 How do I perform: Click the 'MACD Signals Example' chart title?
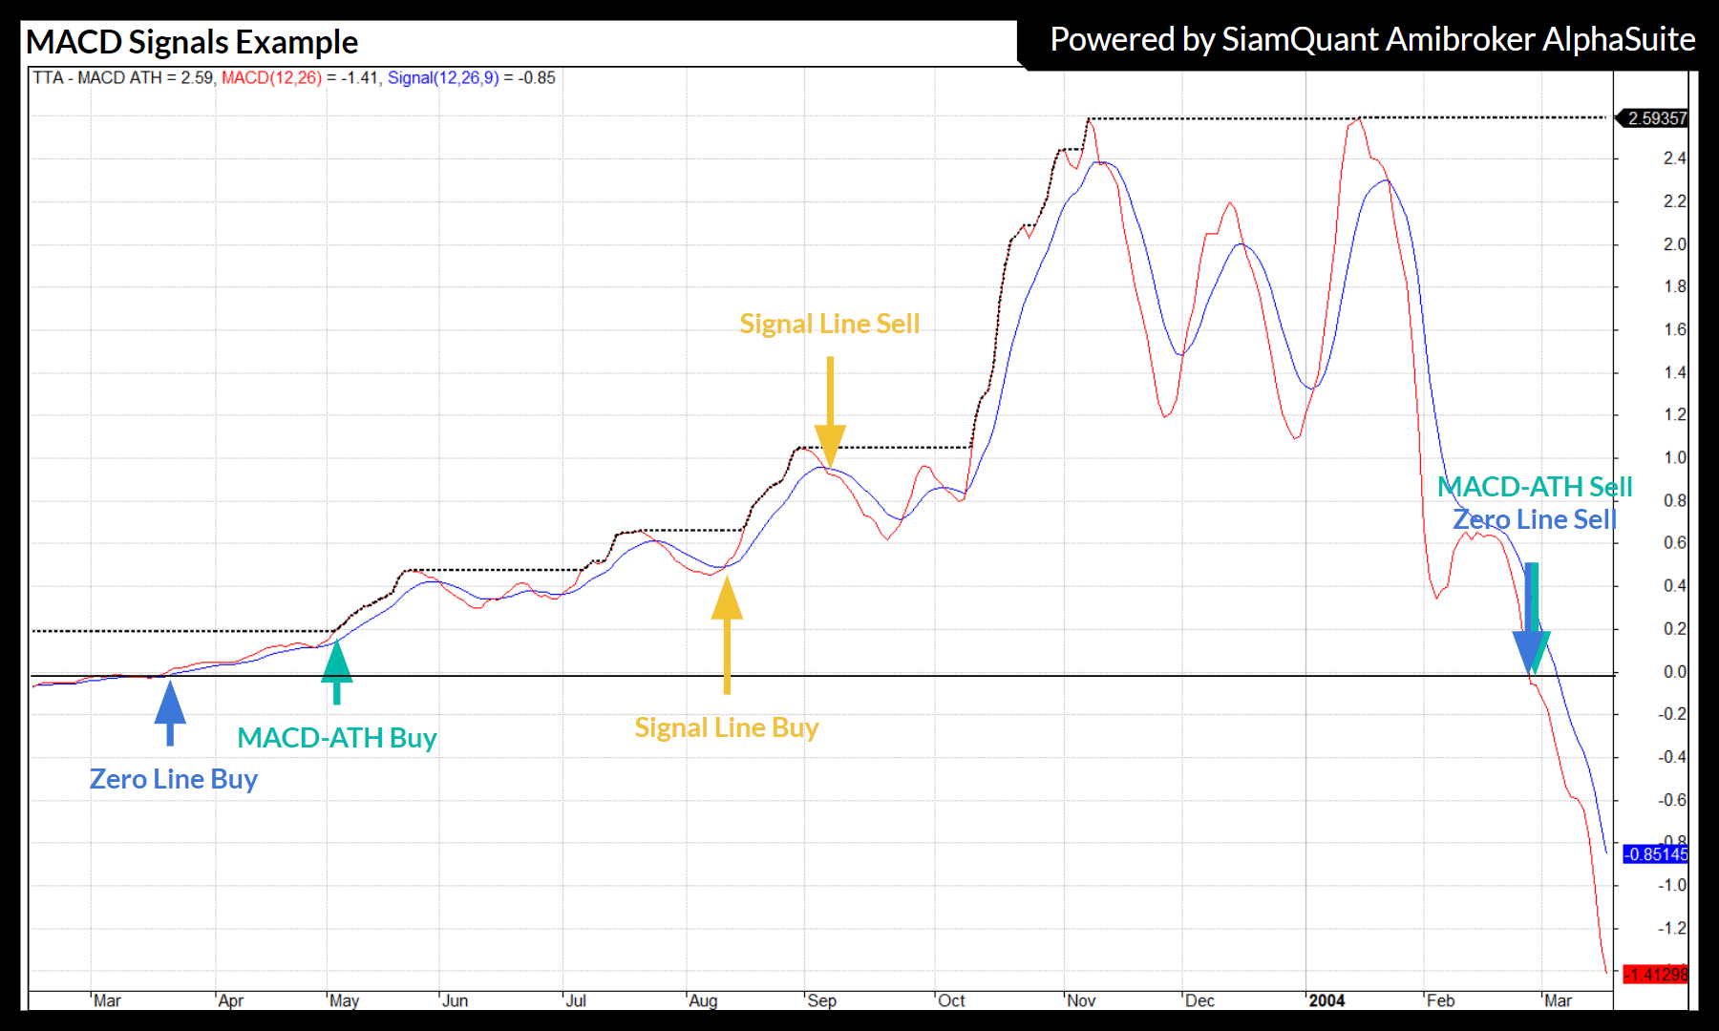[x=192, y=43]
